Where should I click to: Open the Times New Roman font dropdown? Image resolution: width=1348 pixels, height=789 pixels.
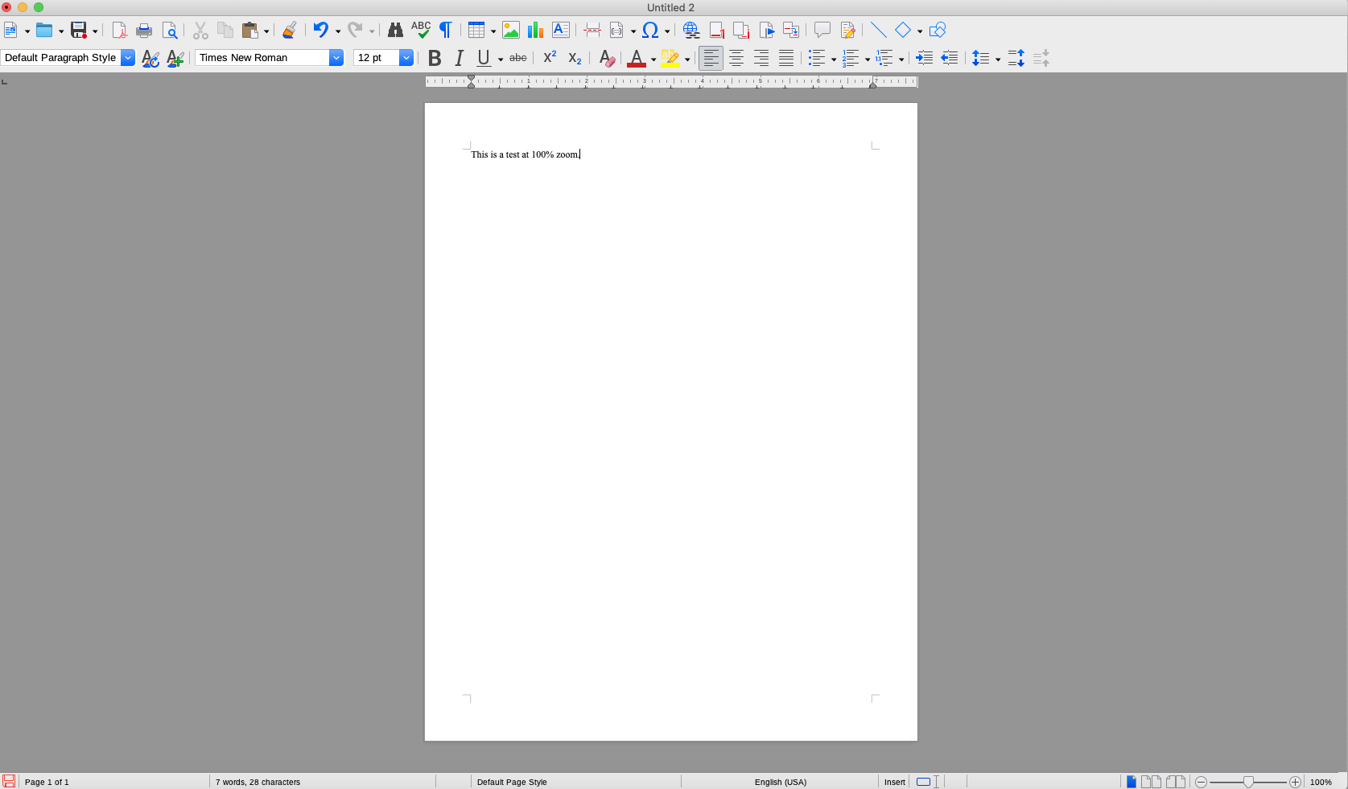click(336, 58)
